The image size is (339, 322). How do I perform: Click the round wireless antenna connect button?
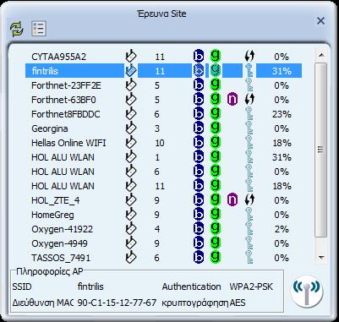307,291
